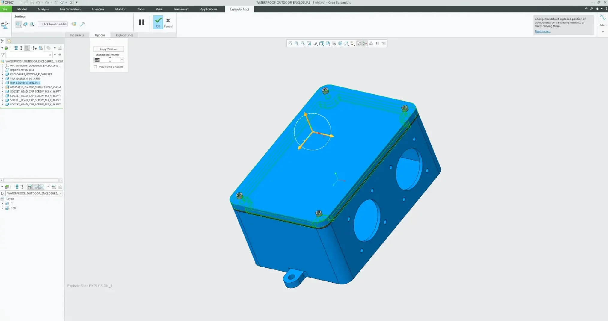Open the Saved Orientations icon
This screenshot has width=608, height=321.
point(328,43)
